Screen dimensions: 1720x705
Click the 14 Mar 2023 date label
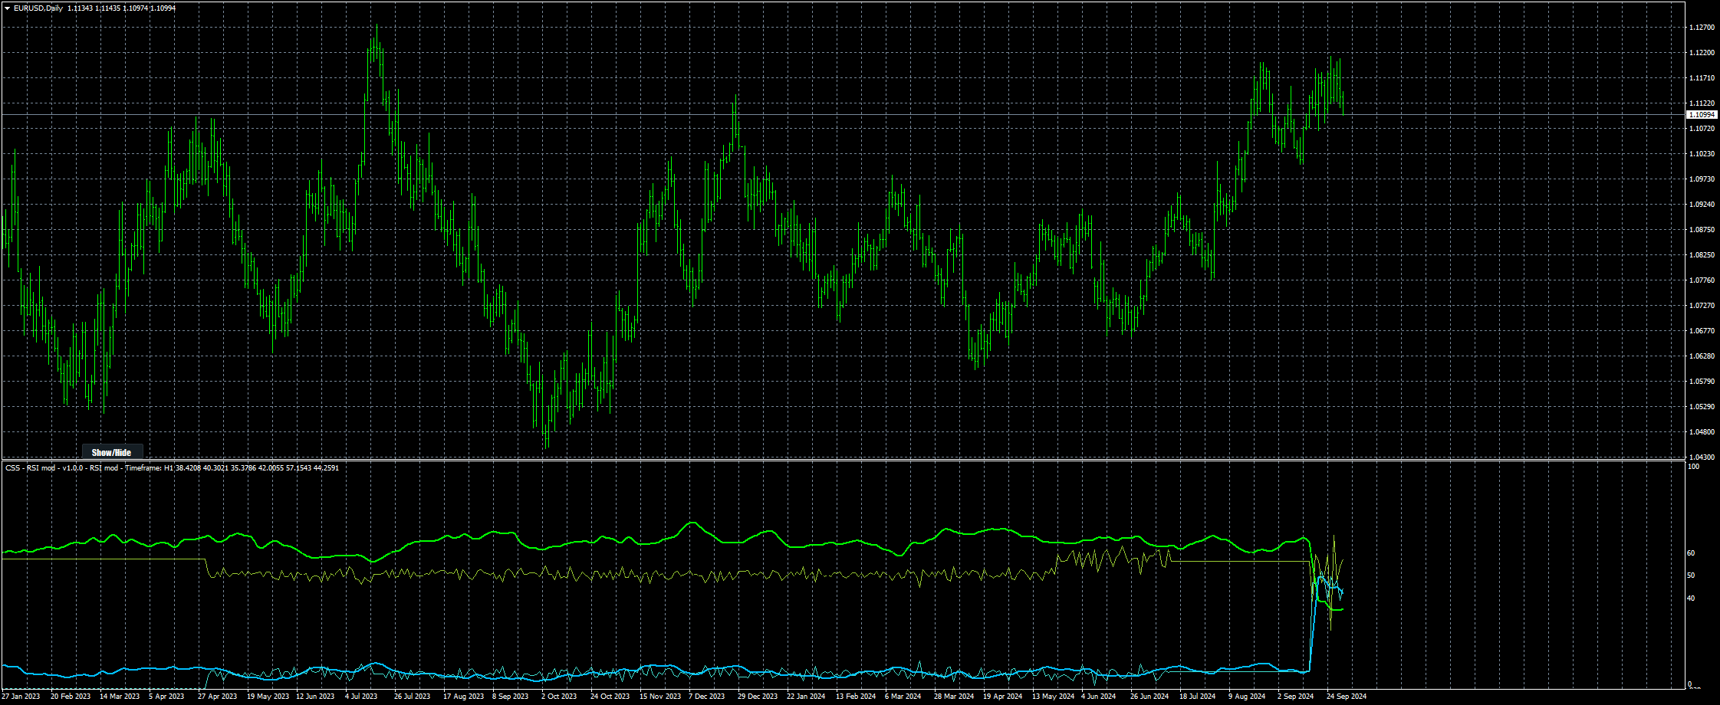(x=120, y=697)
